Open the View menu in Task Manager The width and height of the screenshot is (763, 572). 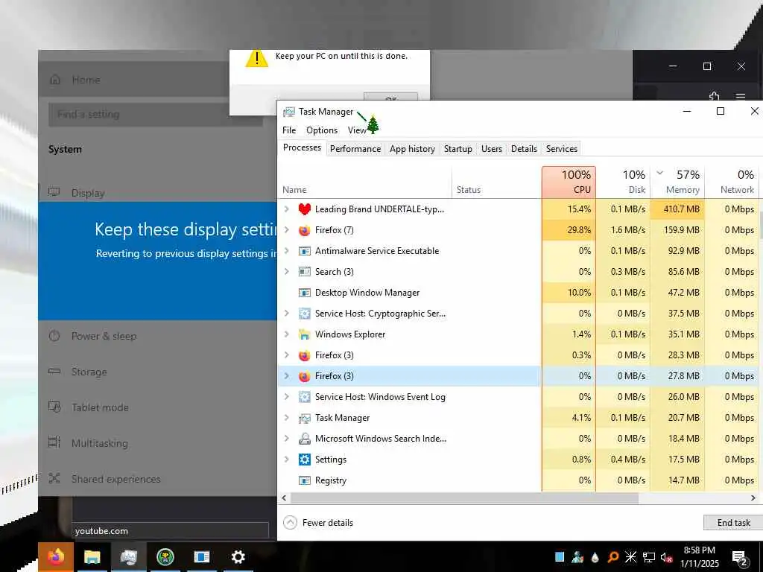[357, 130]
